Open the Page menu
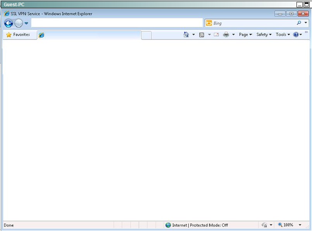Viewport: 312px width, 231px height. (x=245, y=35)
